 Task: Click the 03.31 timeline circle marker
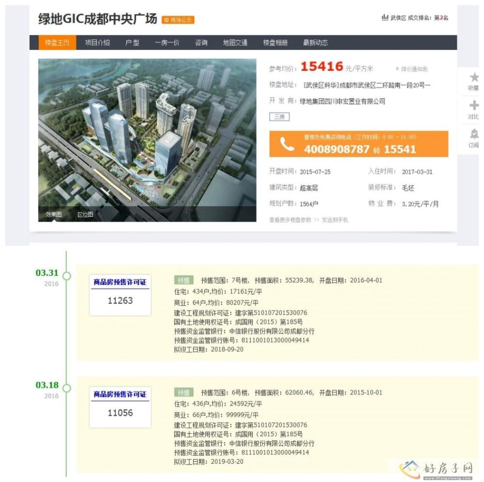tap(67, 276)
